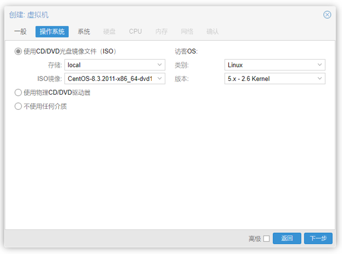
Task: Click the 创建: 虚拟机 title text
Action: pos(29,15)
